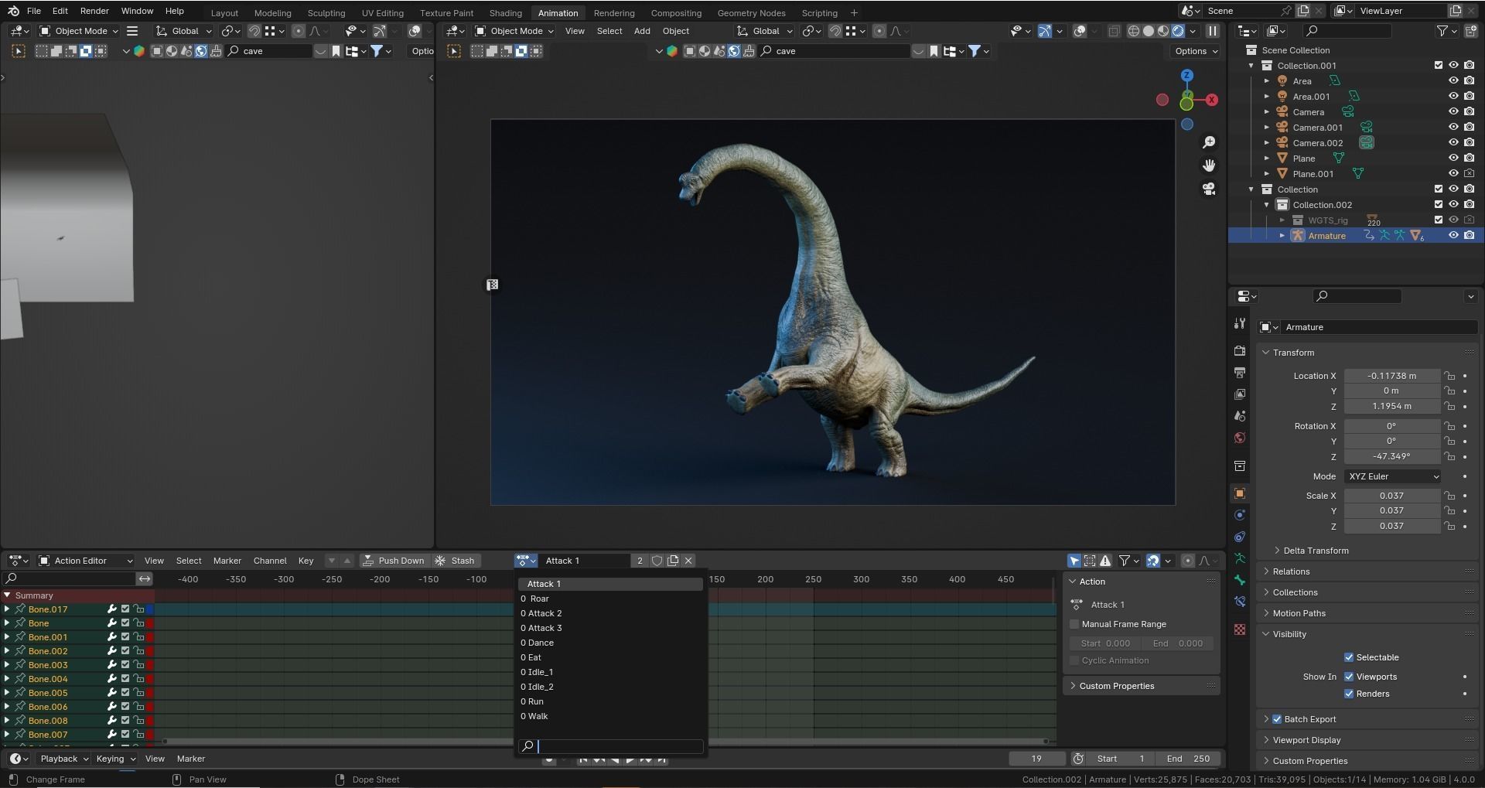Switch to the Shading workspace tab
The image size is (1485, 788).
(505, 13)
